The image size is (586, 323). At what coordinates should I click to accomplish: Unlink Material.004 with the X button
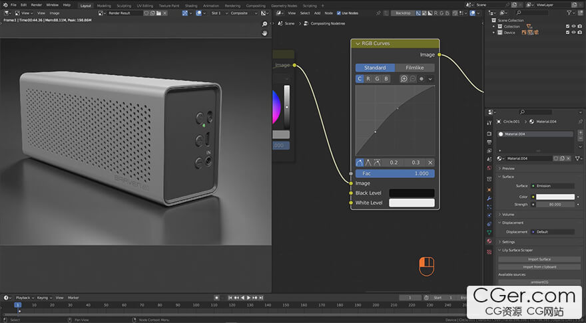pyautogui.click(x=569, y=159)
